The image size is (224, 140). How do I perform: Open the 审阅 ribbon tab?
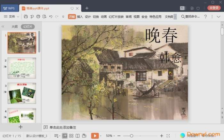coord(129,17)
